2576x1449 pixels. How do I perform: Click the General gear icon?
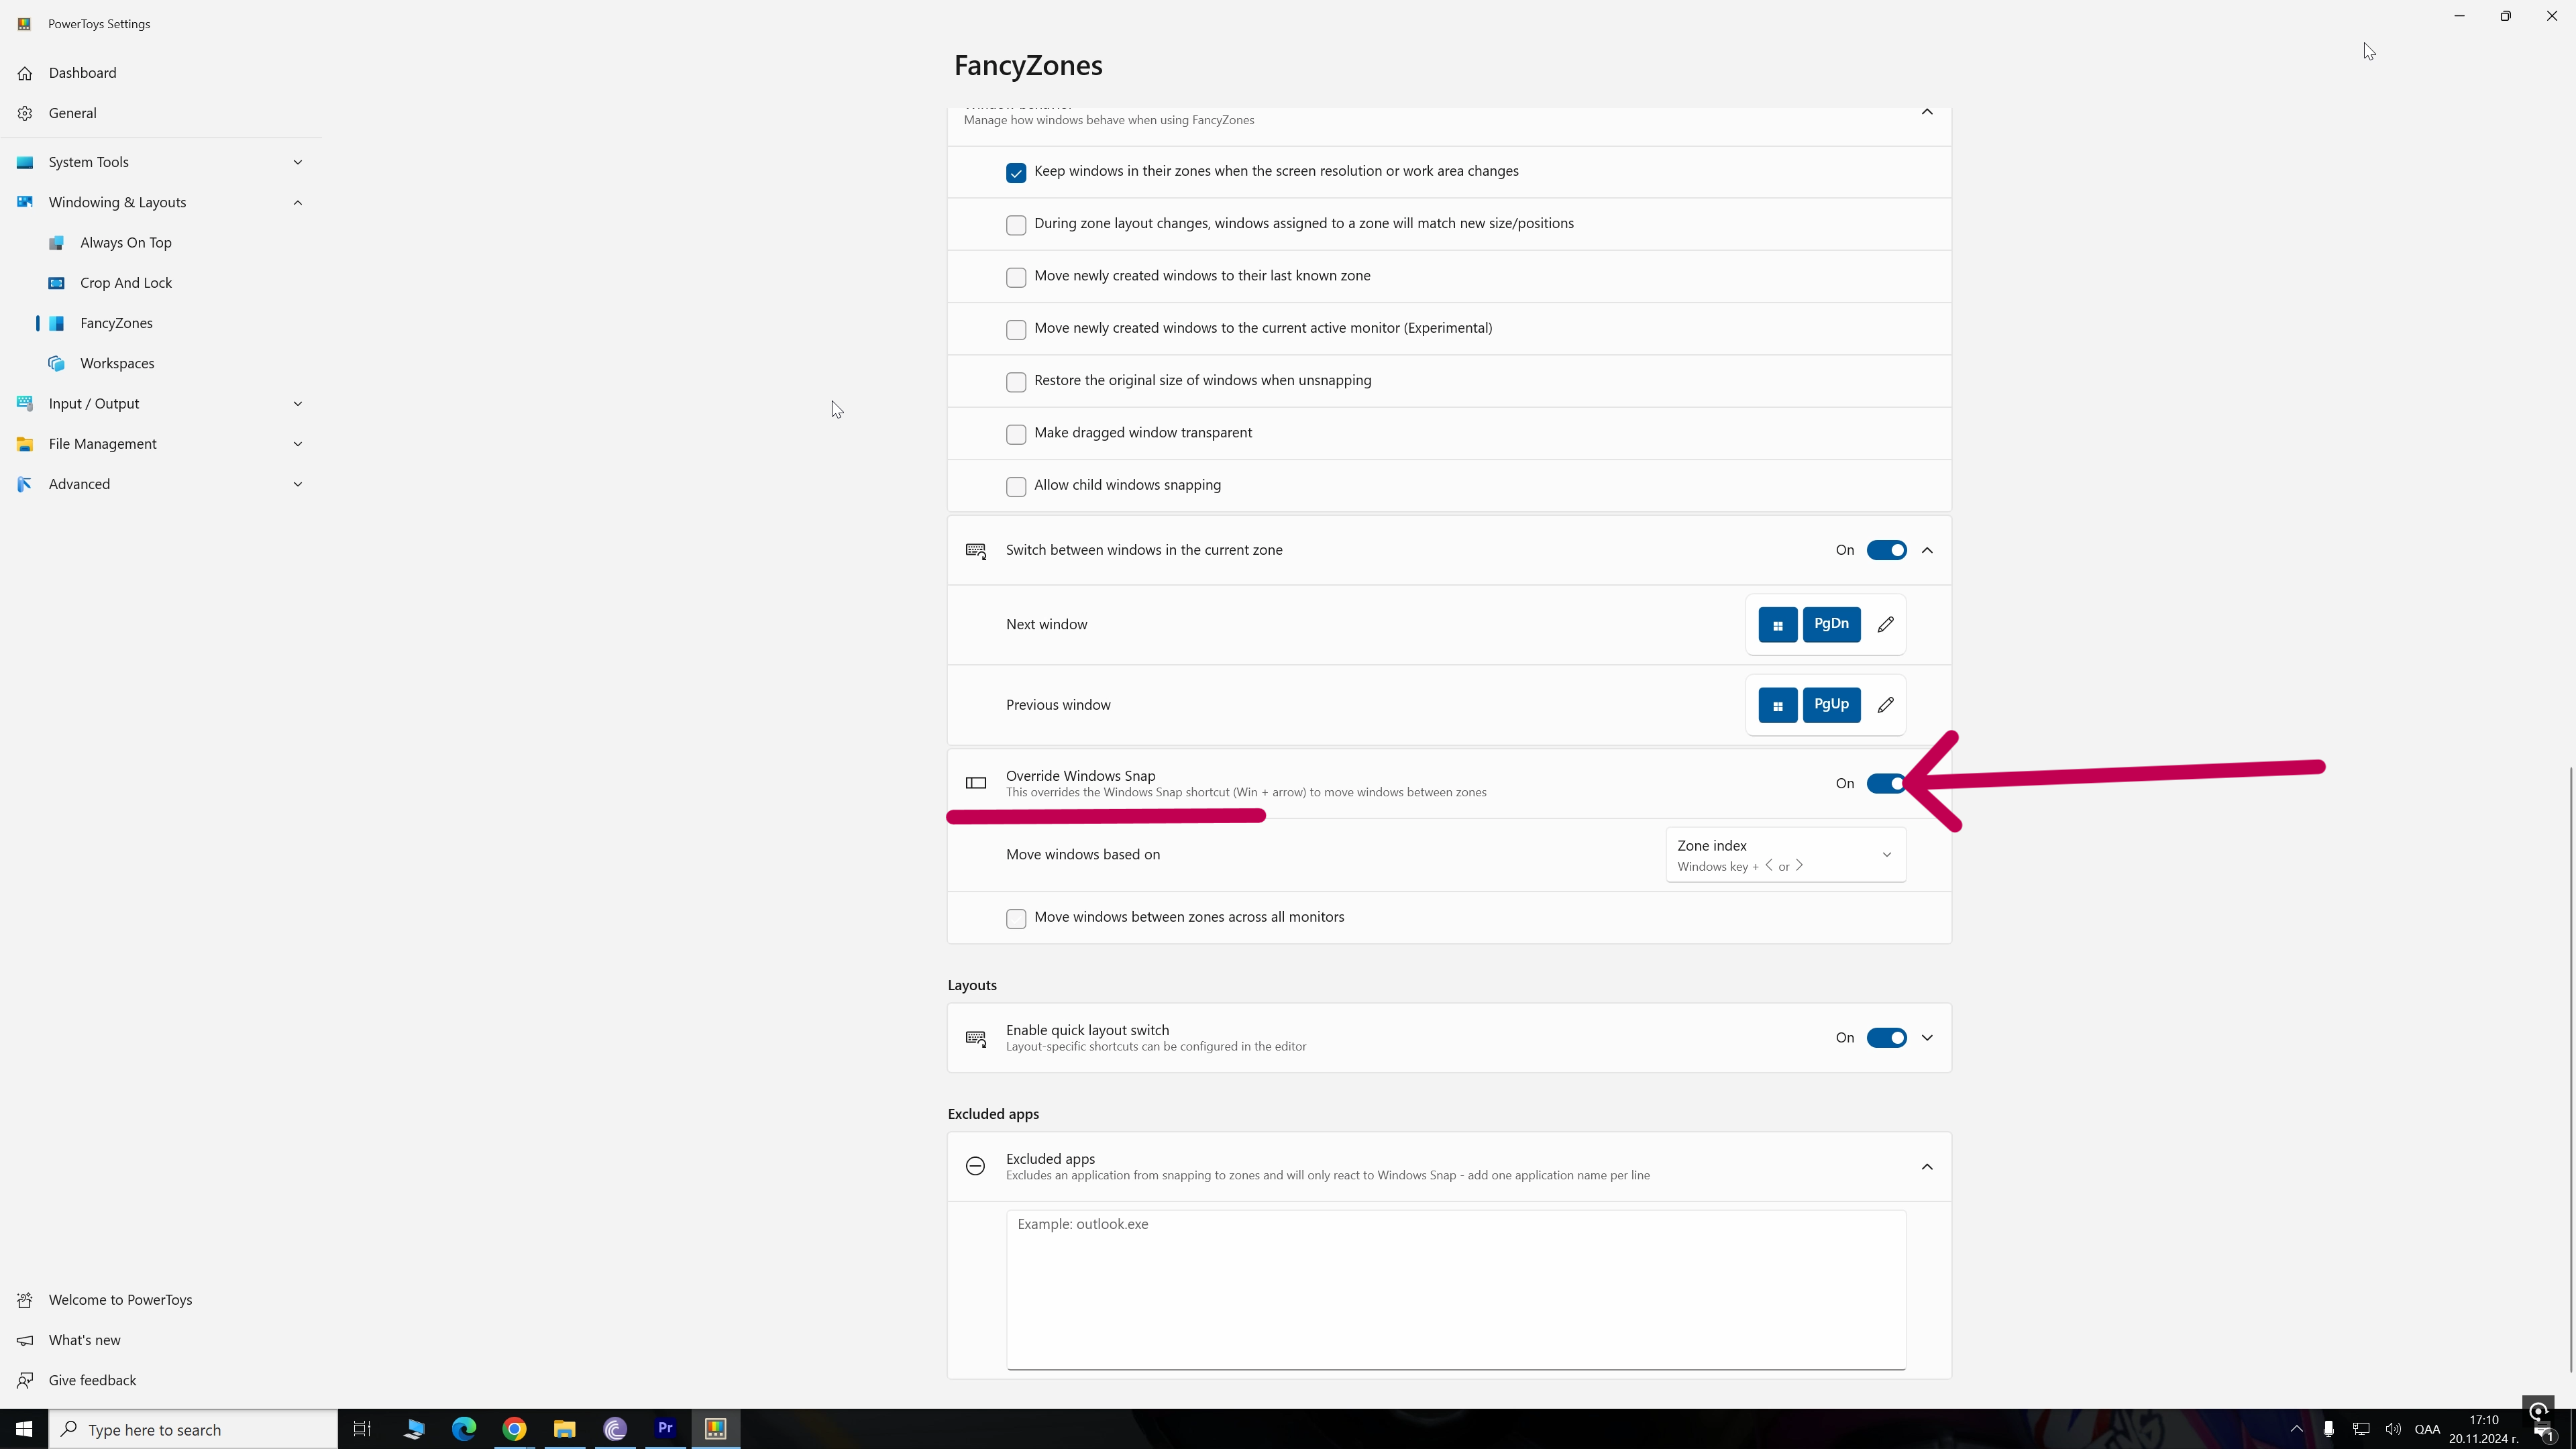[x=25, y=113]
